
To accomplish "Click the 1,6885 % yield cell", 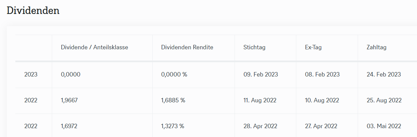I will pyautogui.click(x=173, y=100).
